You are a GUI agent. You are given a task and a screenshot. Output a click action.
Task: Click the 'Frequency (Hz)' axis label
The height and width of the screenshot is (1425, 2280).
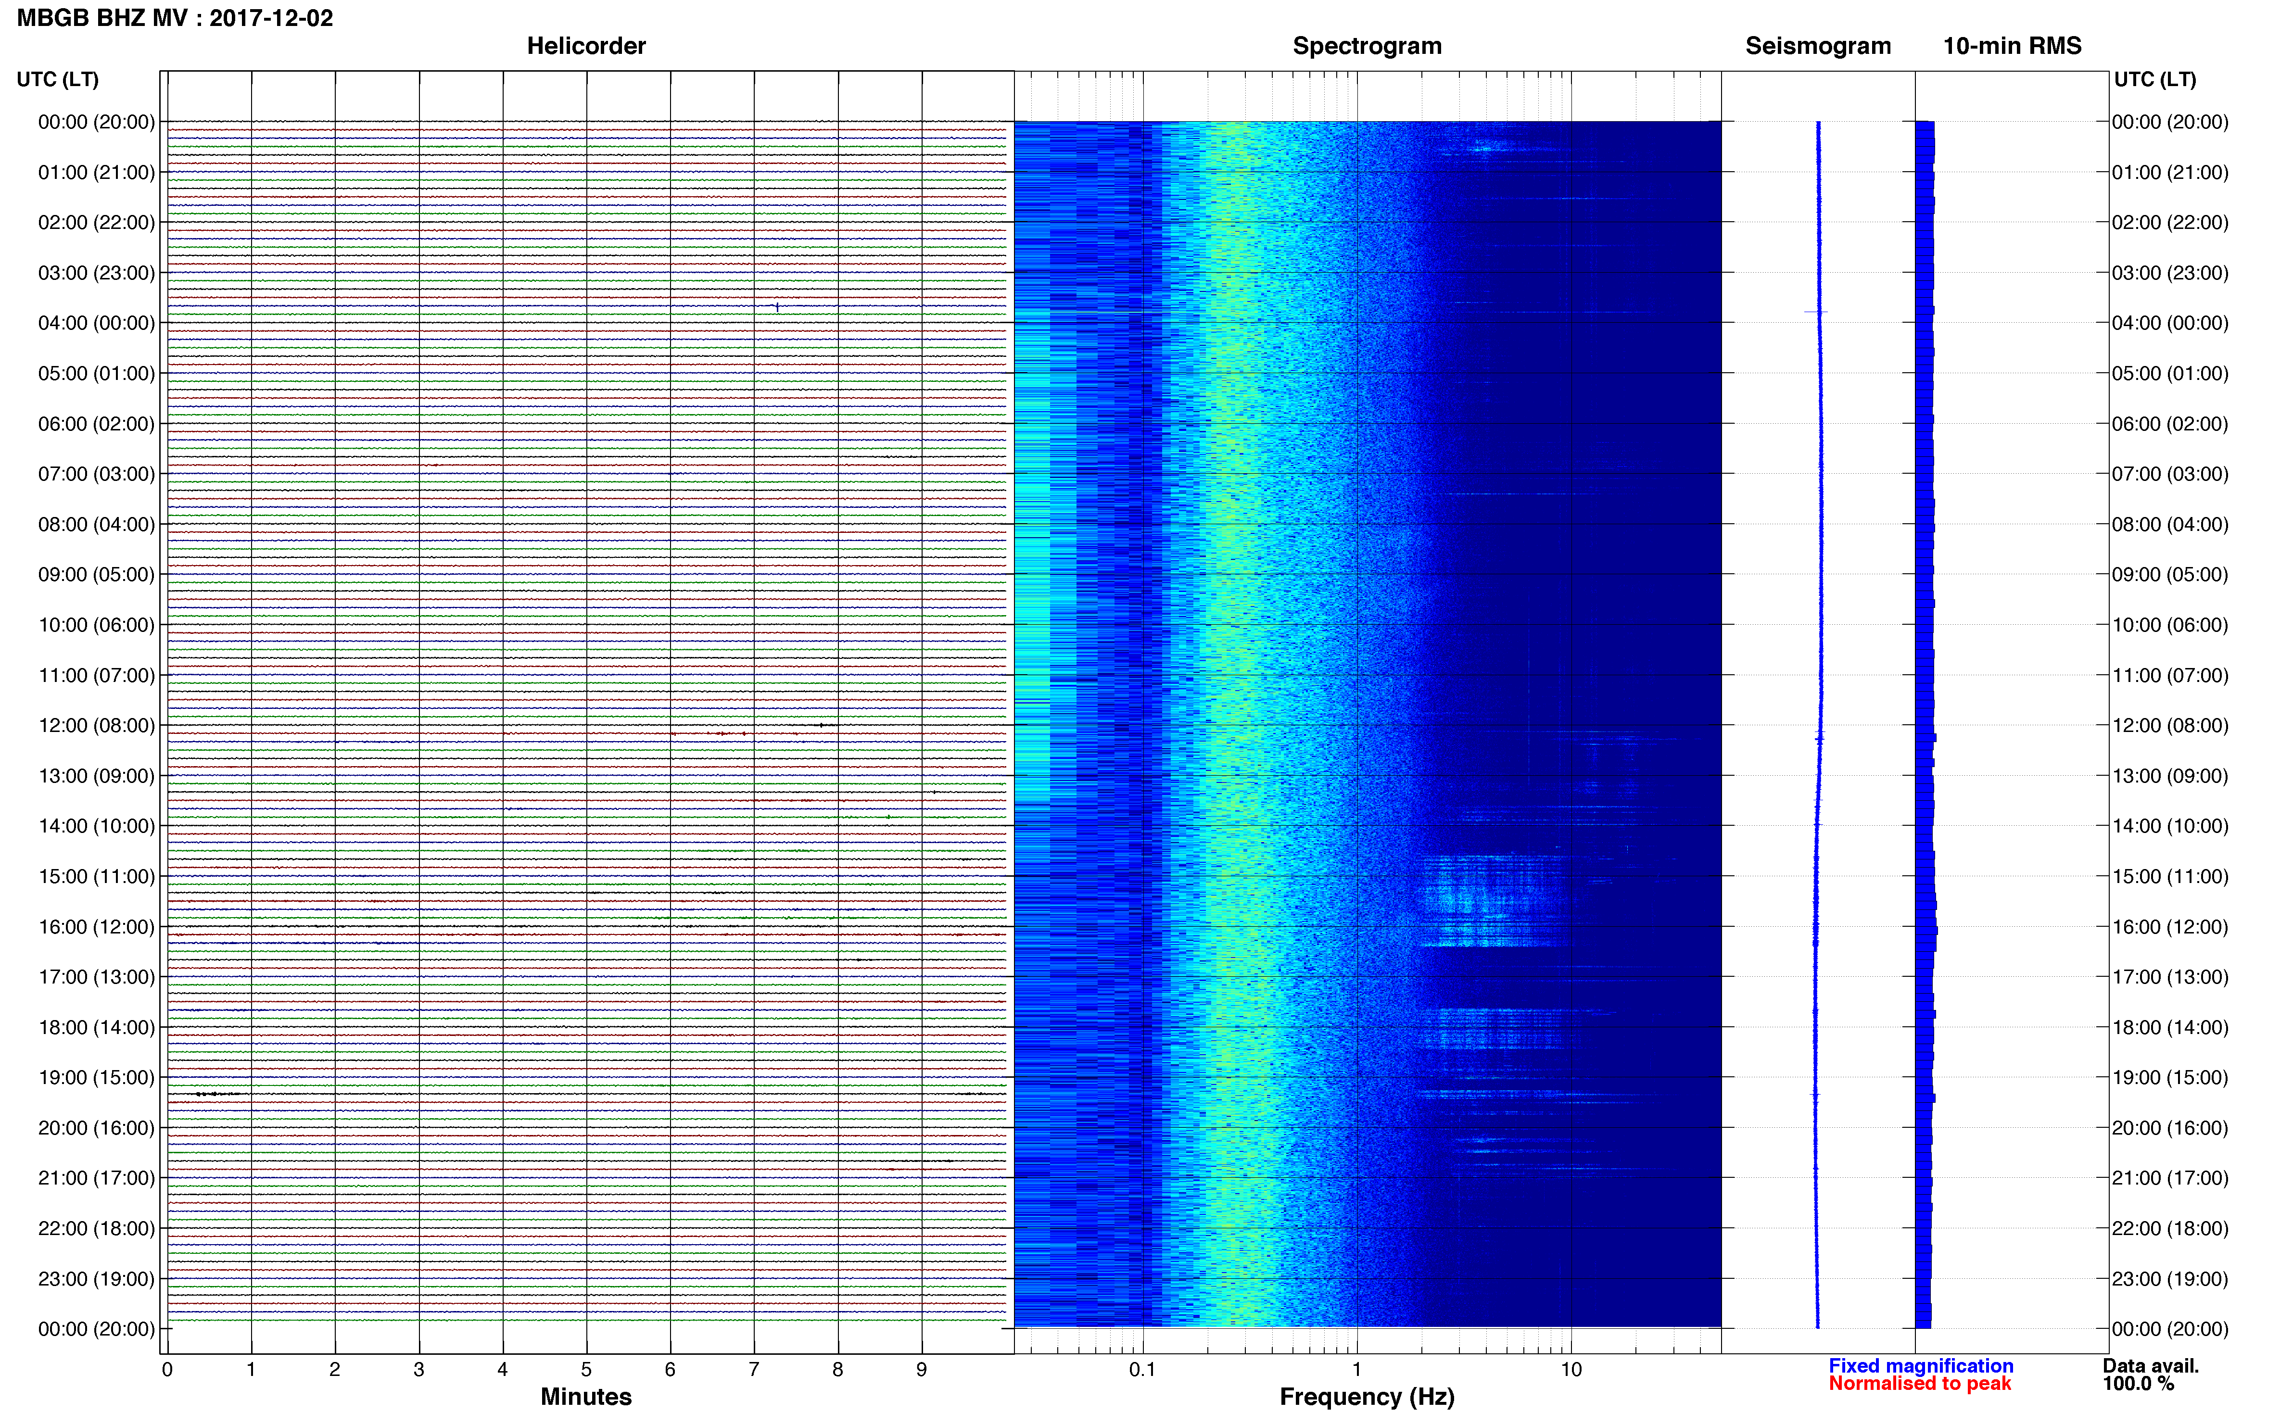pos(1367,1397)
